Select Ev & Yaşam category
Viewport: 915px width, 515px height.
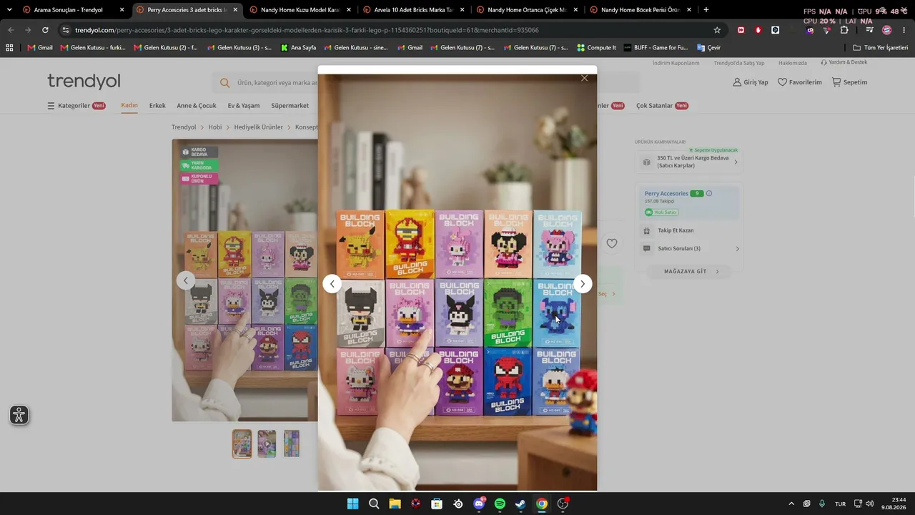(x=244, y=106)
